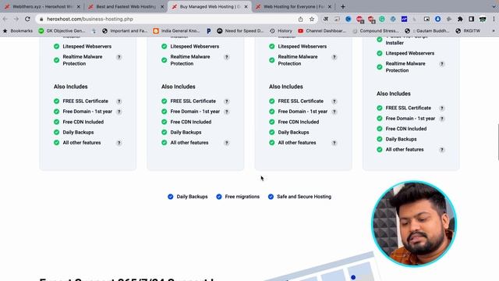Go back to the previous page

[x=5, y=19]
